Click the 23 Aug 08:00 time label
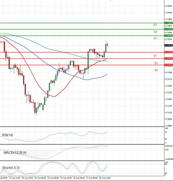This screenshot has height=181, width=174. 53,178
